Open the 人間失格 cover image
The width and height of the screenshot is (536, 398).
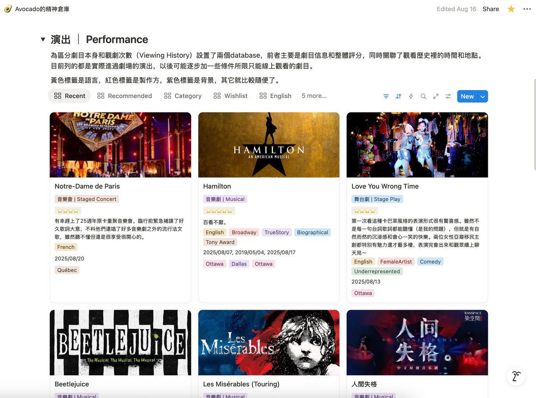[x=417, y=343]
